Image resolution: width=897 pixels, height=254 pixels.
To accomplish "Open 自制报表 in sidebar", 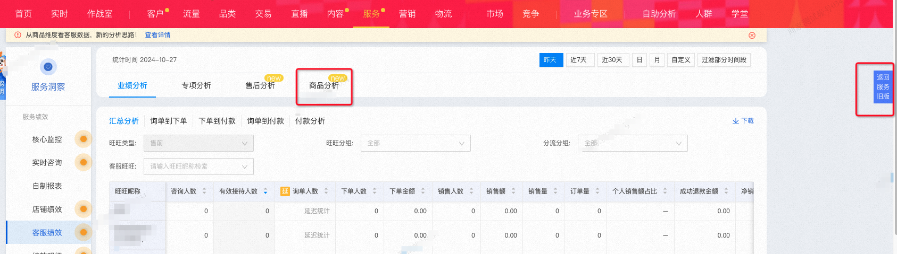I will click(x=47, y=186).
